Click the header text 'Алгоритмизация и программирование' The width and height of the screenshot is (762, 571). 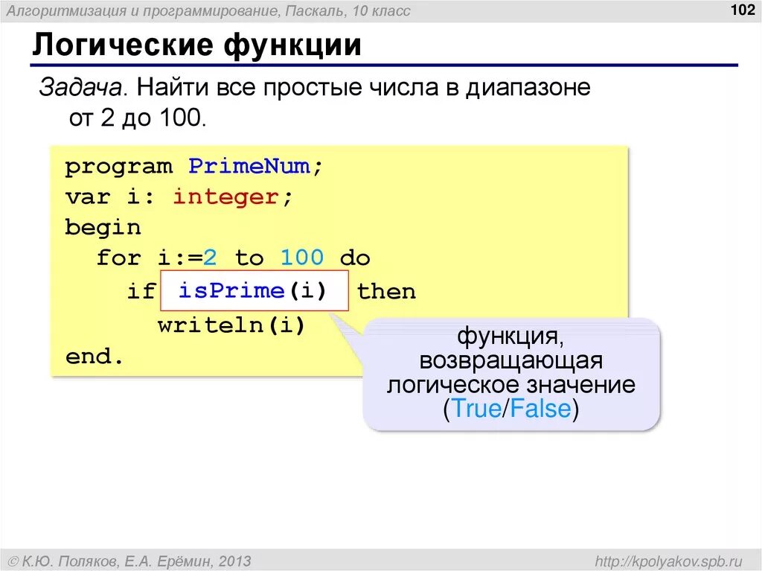(143, 10)
